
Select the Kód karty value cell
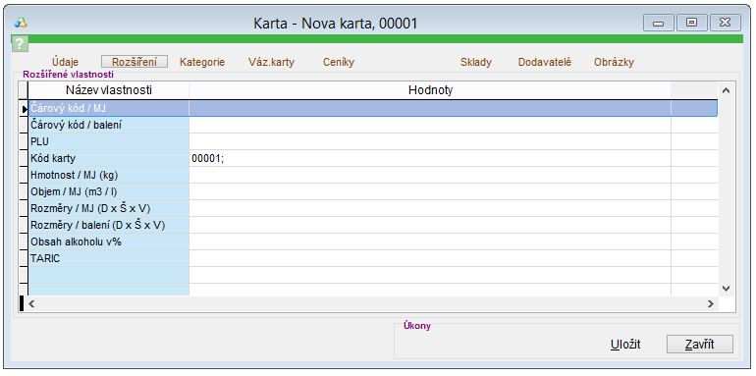click(x=430, y=159)
